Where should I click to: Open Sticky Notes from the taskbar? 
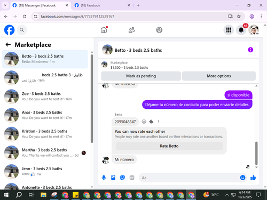[75, 195]
